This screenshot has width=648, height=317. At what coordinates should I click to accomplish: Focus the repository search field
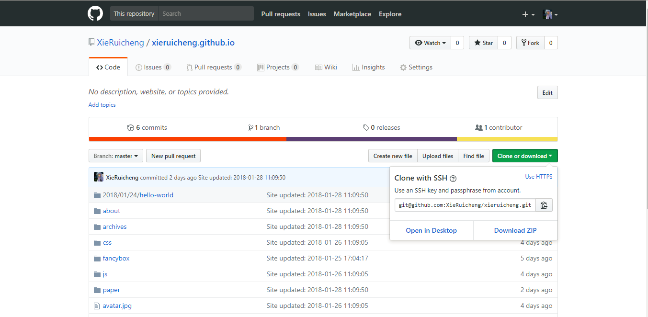tap(206, 14)
